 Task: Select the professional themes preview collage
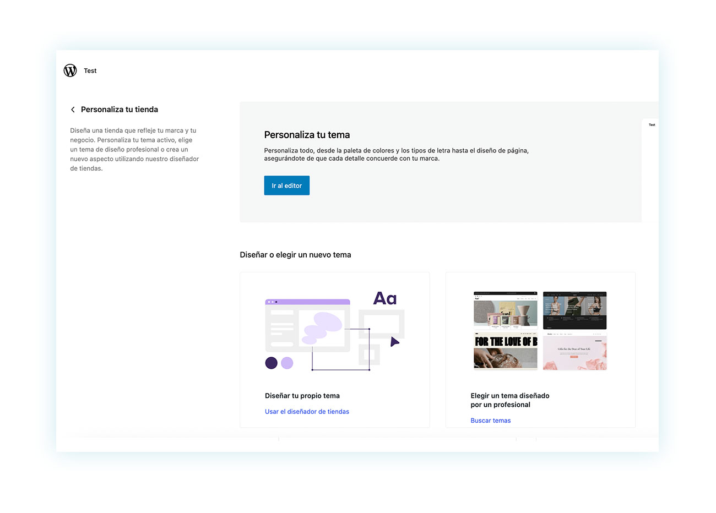coord(540,331)
